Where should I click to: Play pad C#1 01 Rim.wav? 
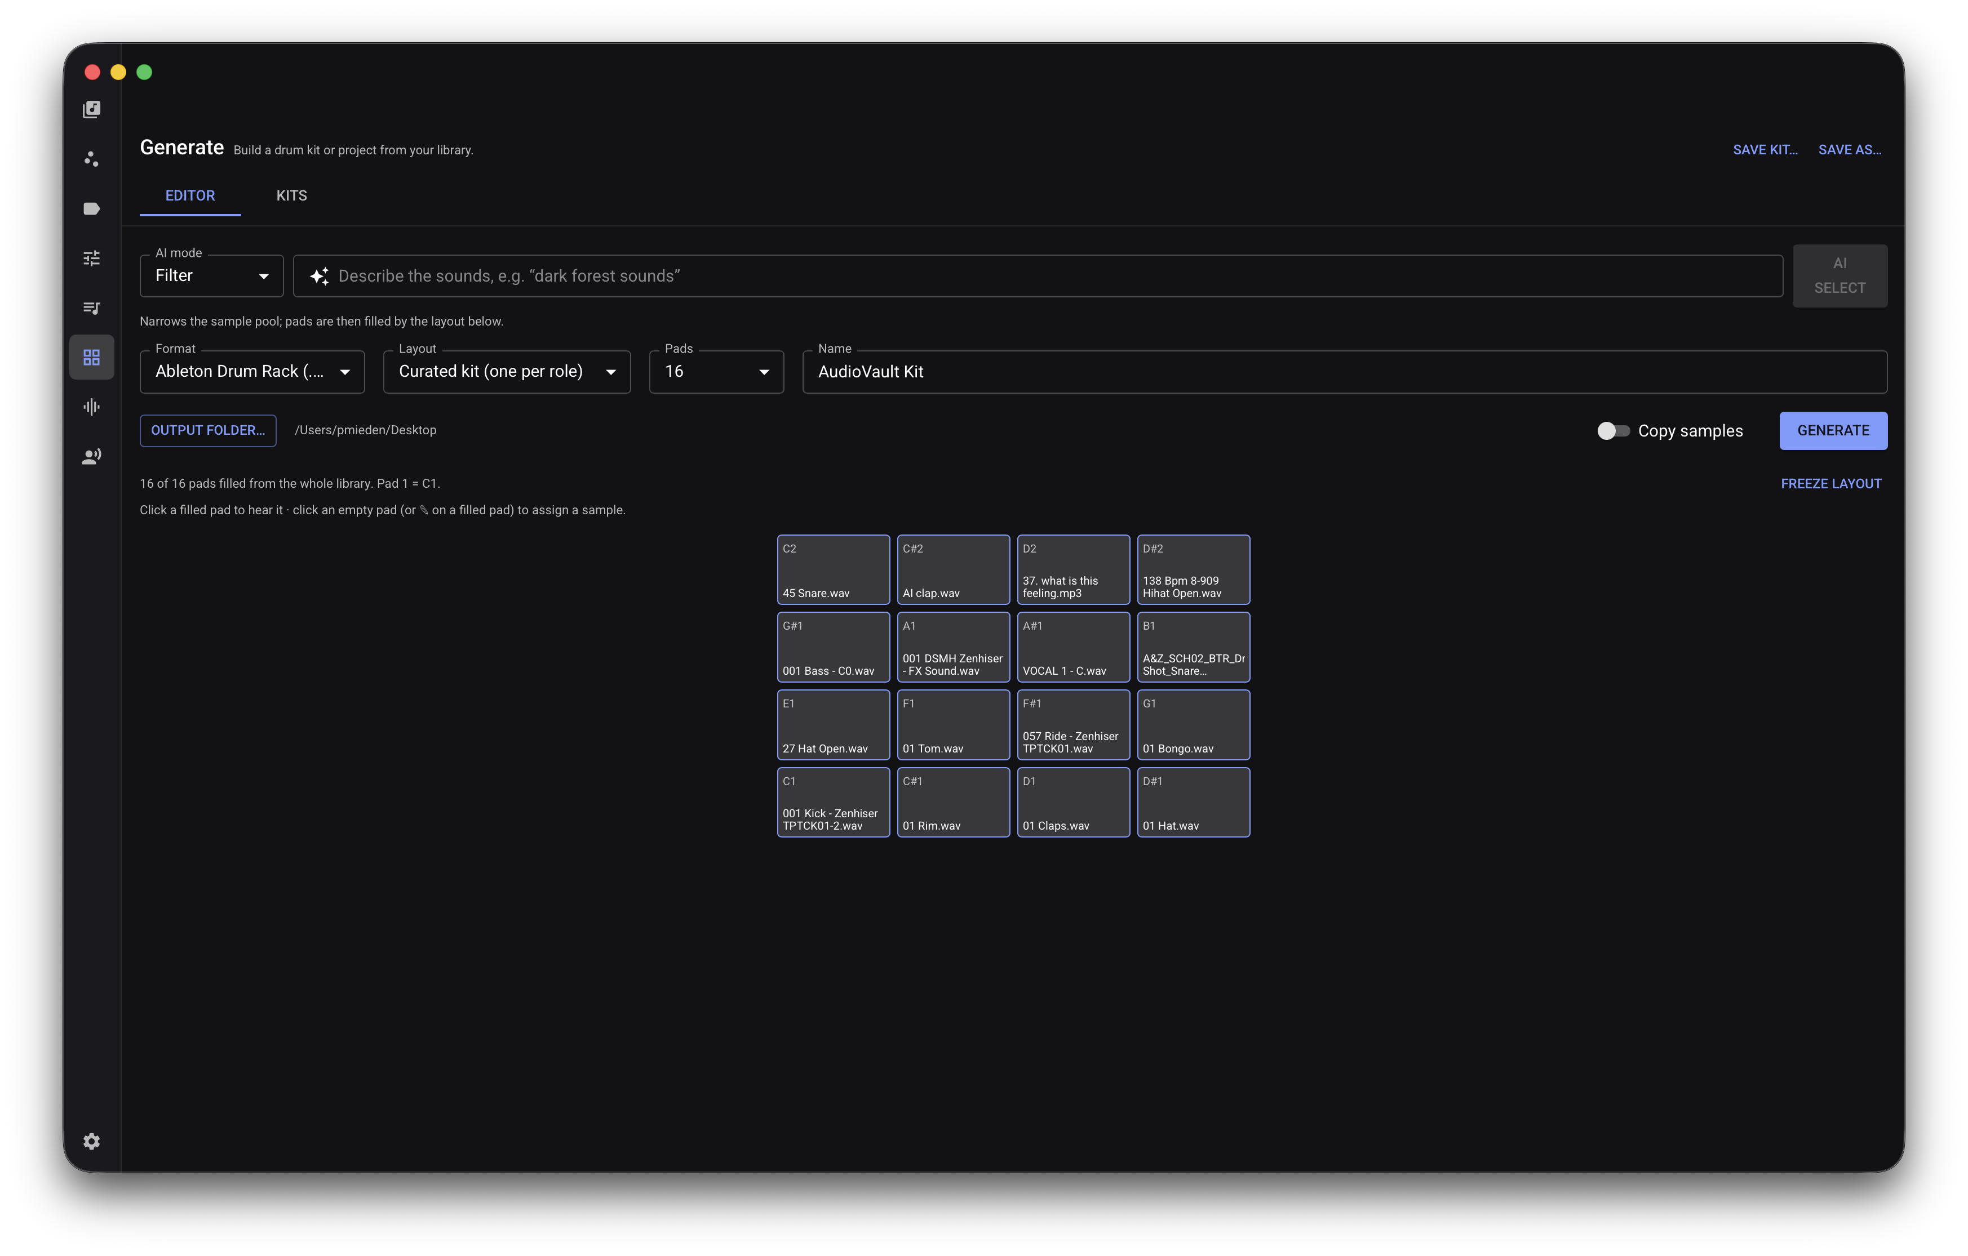[x=953, y=802]
